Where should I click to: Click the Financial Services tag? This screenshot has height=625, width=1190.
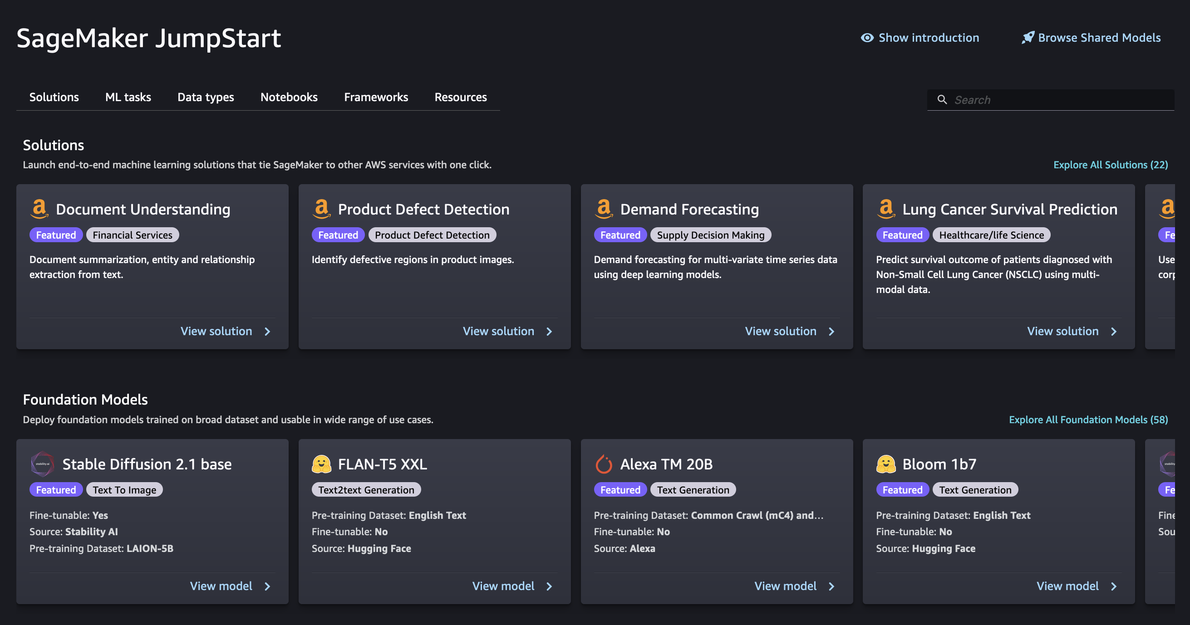point(133,235)
